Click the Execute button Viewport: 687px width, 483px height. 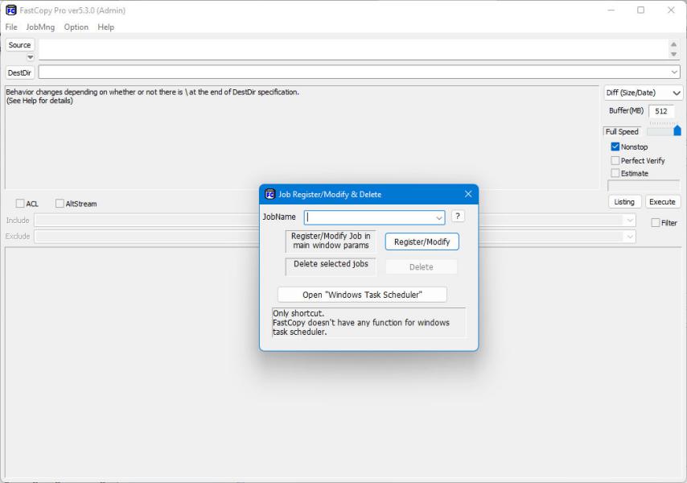point(662,201)
